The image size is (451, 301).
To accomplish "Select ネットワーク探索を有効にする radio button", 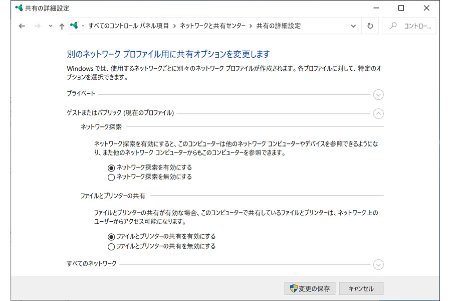I will tap(111, 168).
